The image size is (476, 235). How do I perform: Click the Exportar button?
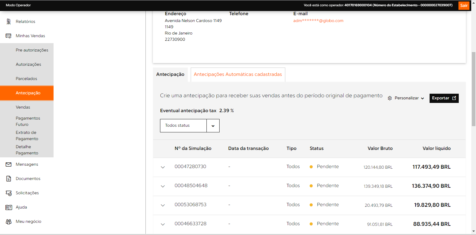point(444,98)
